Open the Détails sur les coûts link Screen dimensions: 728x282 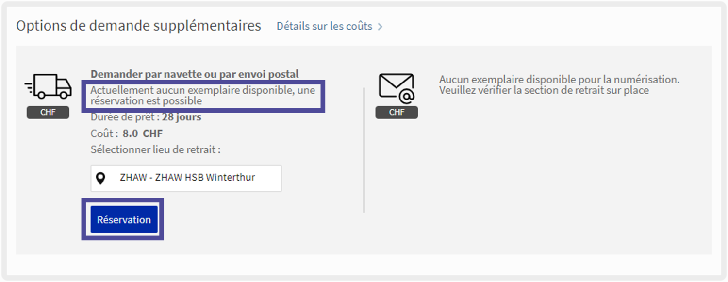point(324,26)
